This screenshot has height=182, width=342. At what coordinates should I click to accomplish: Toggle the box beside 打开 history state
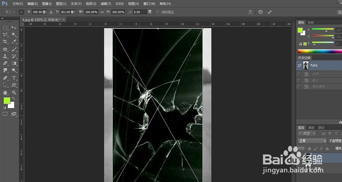[299, 74]
